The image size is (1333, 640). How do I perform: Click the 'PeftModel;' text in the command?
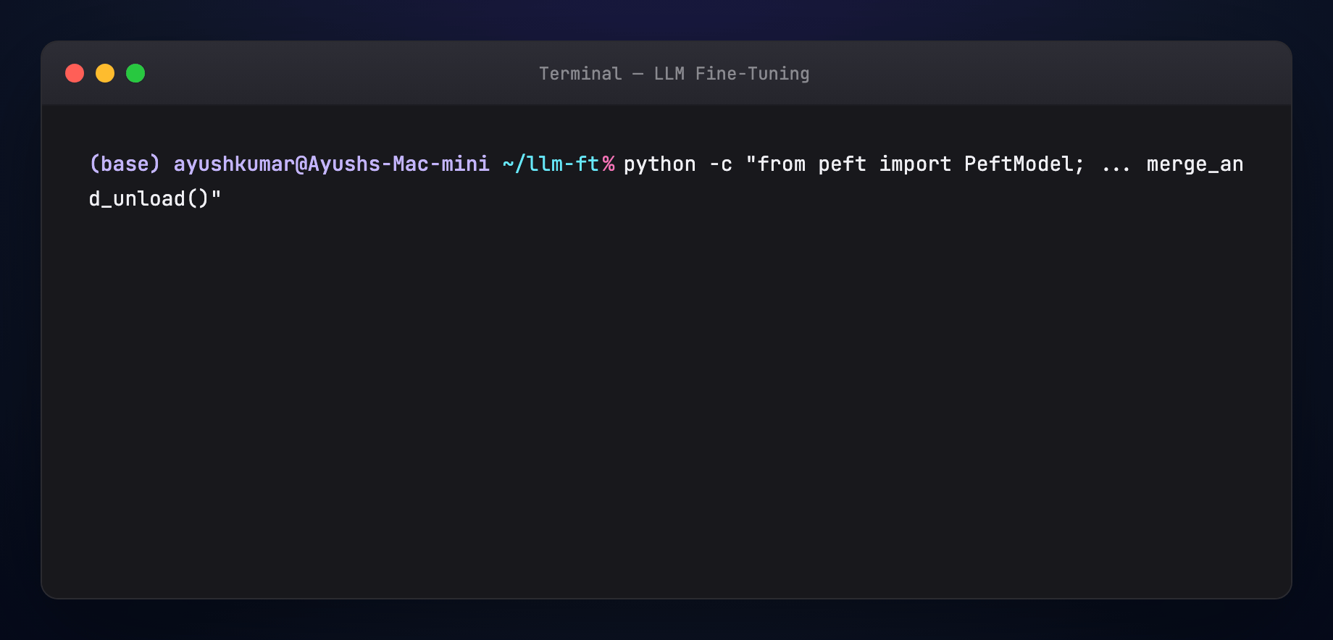[1024, 164]
